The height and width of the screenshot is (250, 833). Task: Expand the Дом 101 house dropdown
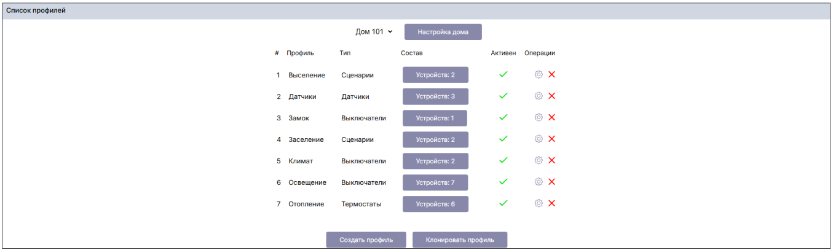pyautogui.click(x=374, y=32)
